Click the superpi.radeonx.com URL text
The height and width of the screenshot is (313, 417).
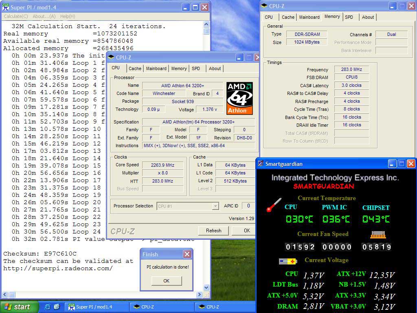click(x=58, y=268)
